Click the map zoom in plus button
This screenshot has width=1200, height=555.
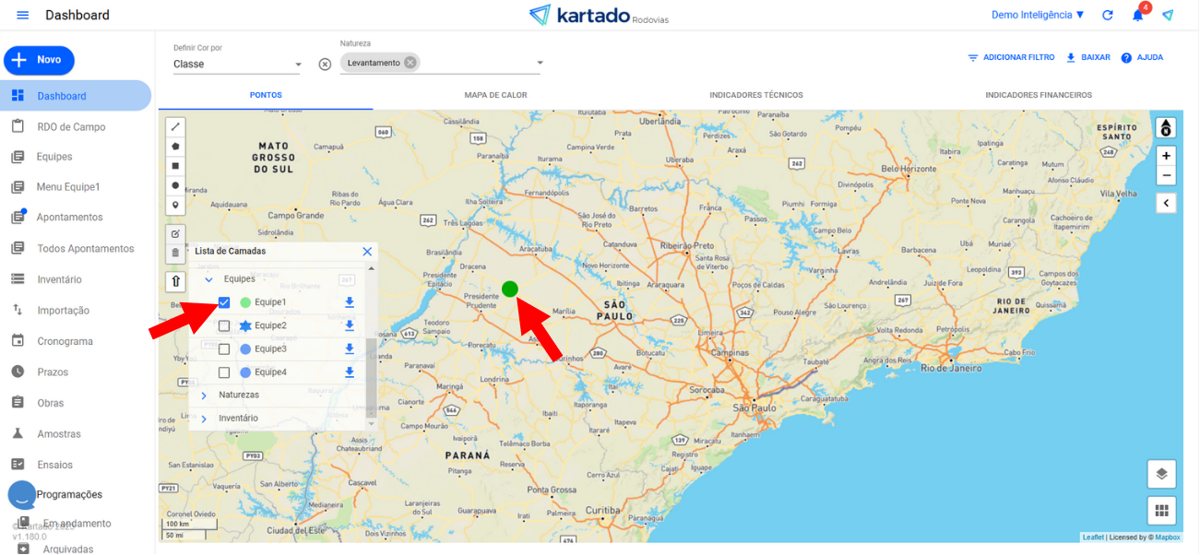1166,156
